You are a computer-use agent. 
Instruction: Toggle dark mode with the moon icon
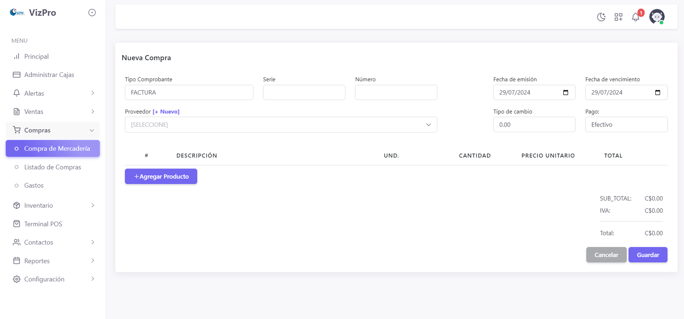pos(601,17)
